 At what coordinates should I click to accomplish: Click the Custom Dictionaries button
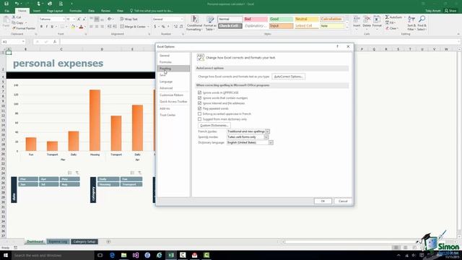[x=214, y=126]
